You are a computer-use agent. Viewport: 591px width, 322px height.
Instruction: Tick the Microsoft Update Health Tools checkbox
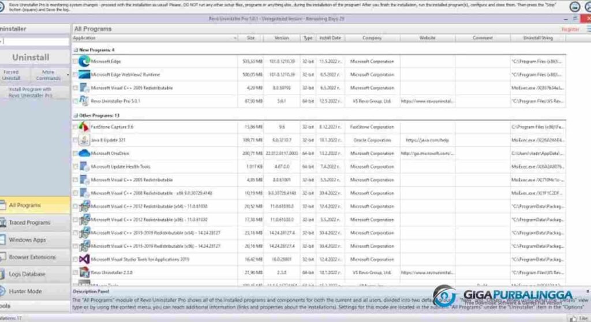(x=76, y=167)
